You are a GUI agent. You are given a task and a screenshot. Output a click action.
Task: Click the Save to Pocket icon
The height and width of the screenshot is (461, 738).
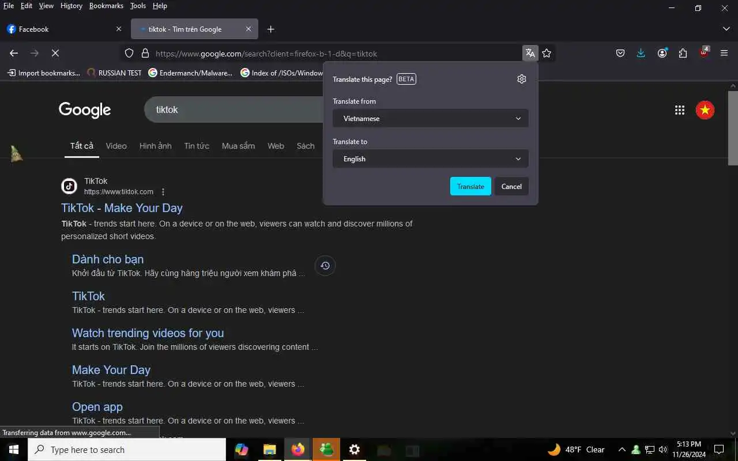coord(620,53)
